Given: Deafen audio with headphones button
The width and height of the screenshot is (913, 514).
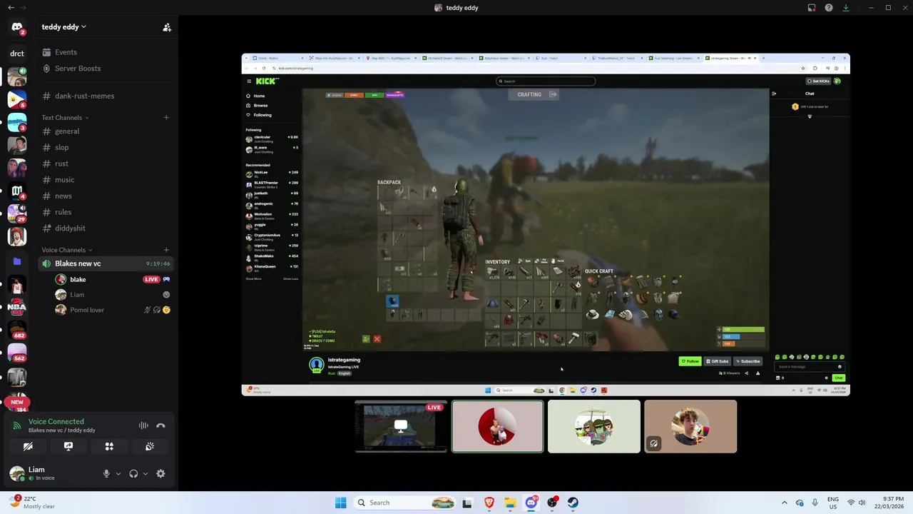Looking at the screenshot, I should click(133, 473).
